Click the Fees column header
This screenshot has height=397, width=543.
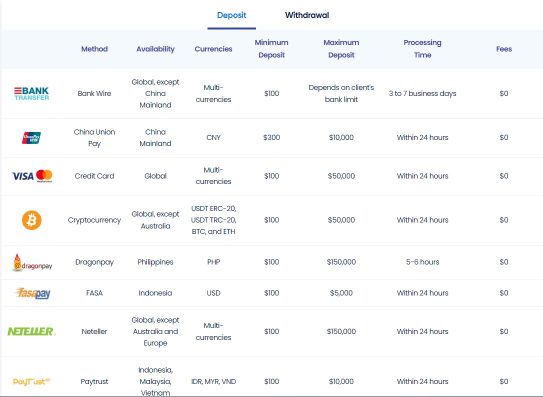point(504,49)
